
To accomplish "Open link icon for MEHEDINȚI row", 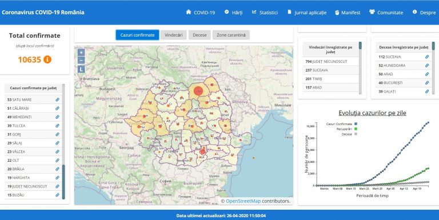I will (x=57, y=117).
